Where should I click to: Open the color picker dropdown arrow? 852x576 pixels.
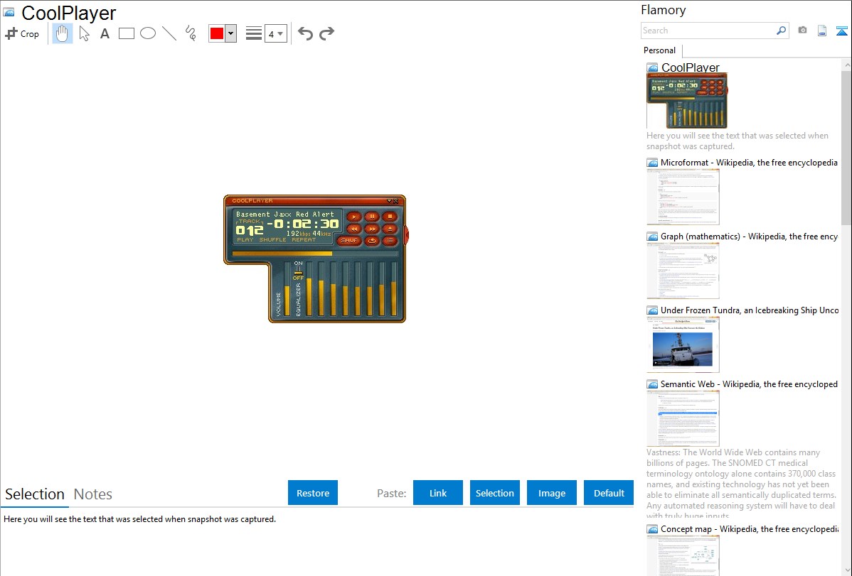(x=231, y=33)
